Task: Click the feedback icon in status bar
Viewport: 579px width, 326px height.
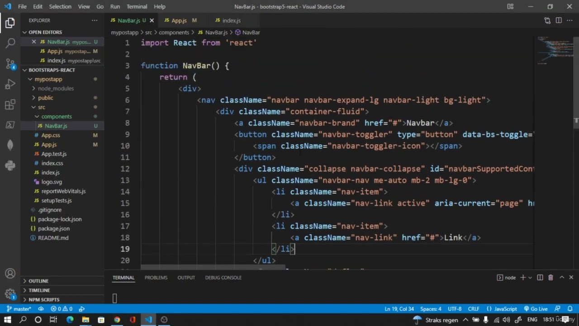Action: tap(557, 309)
